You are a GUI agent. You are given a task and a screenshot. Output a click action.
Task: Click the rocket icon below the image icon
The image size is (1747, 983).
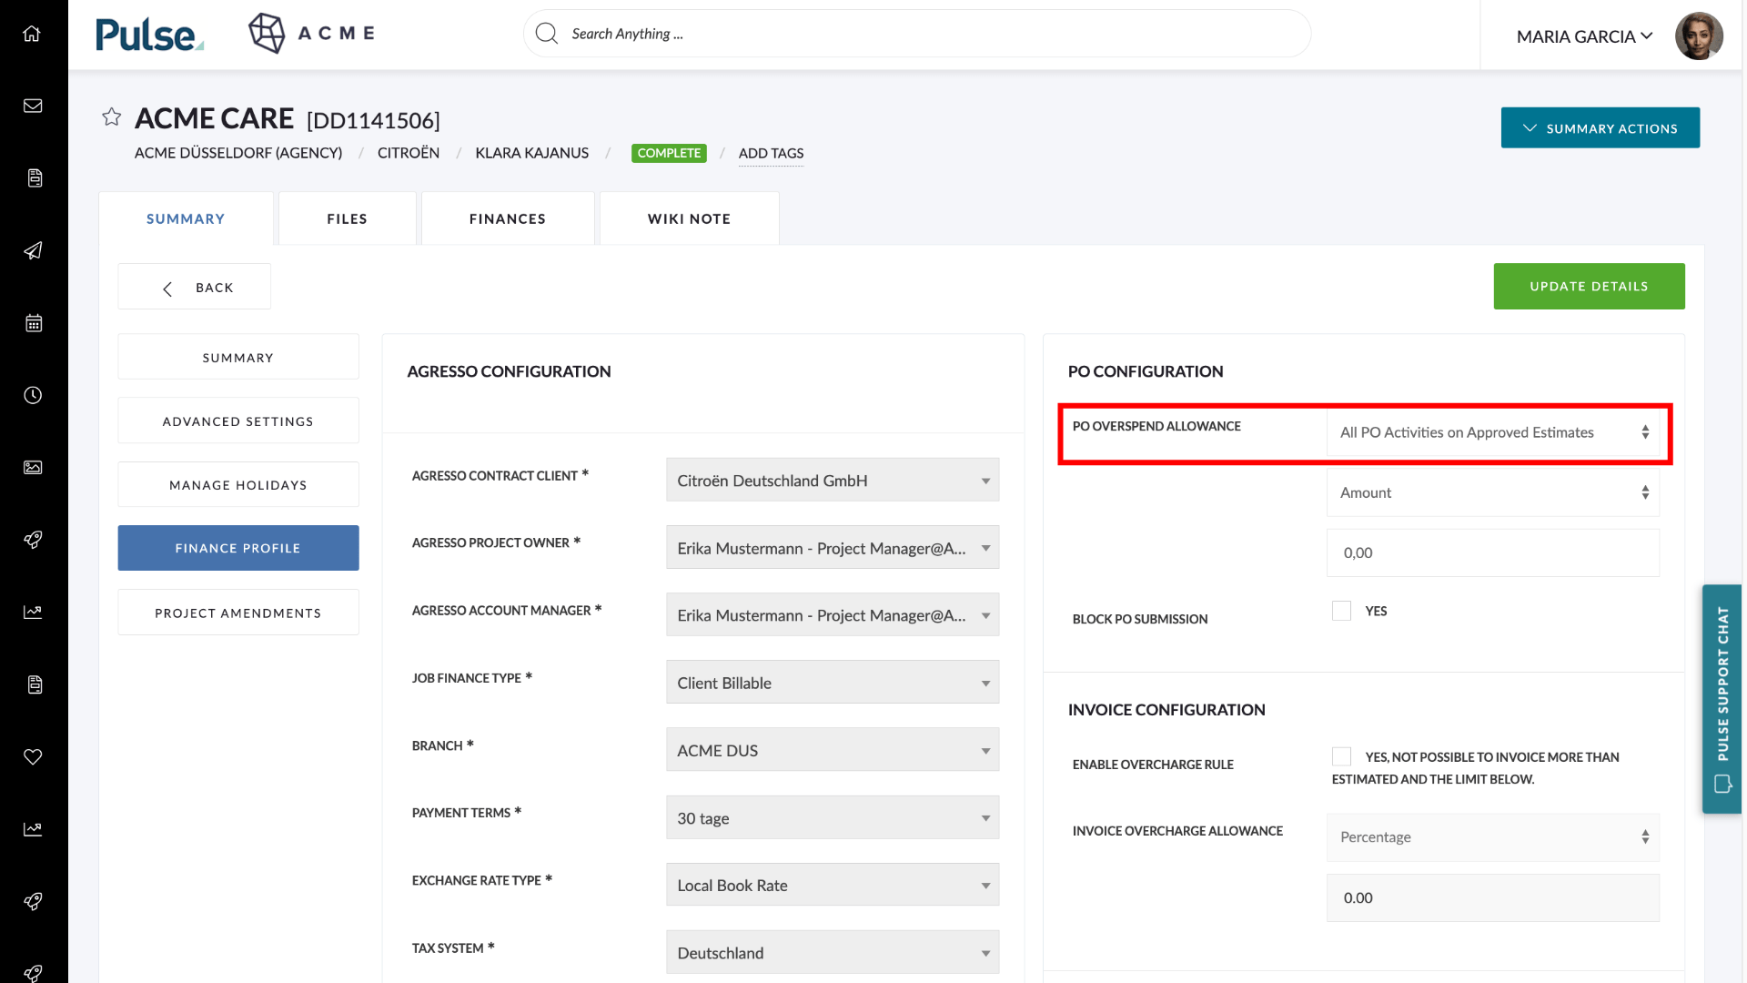point(33,540)
